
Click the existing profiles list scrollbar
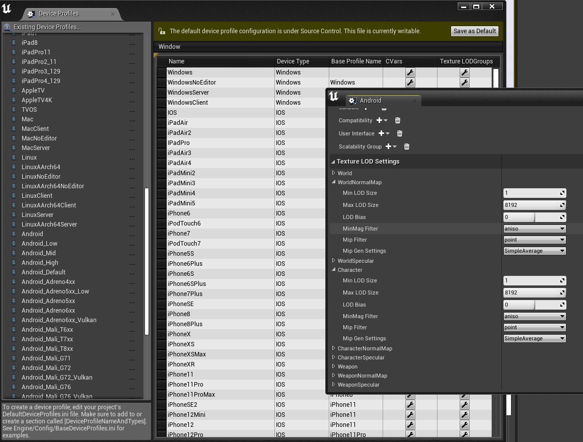coord(147,261)
